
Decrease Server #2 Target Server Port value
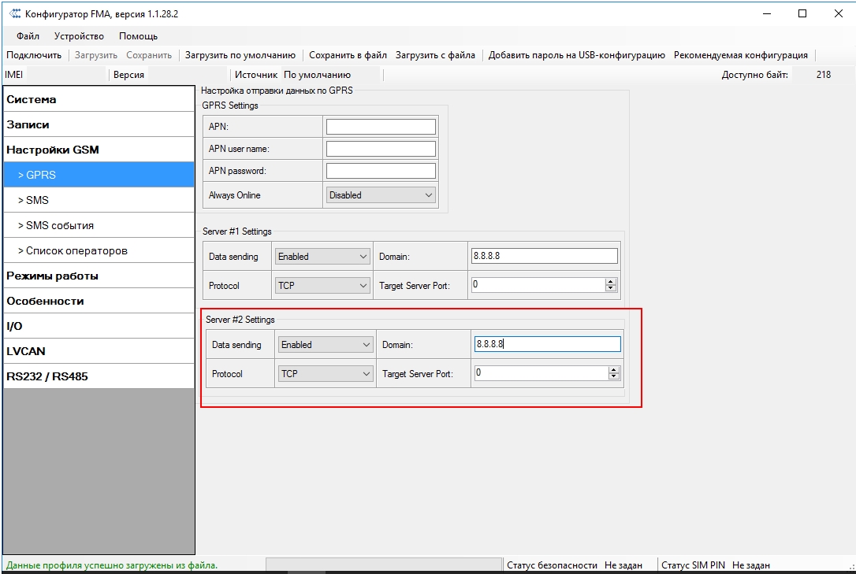614,377
